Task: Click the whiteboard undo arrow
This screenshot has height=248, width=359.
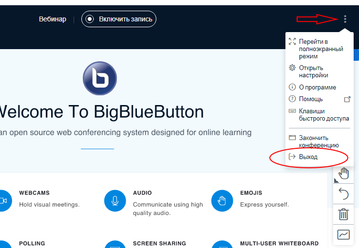Action: 343,194
